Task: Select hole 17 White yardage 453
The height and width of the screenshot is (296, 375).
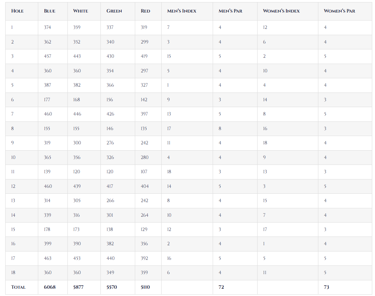Action: tap(77, 258)
